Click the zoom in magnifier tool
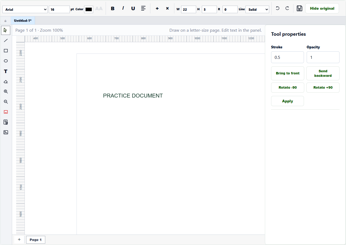 (x=6, y=92)
